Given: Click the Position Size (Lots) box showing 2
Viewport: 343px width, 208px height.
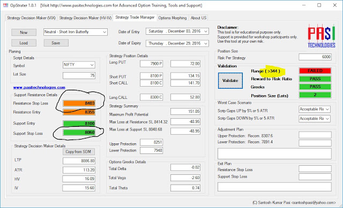Looking at the screenshot, I should pyautogui.click(x=315, y=95).
